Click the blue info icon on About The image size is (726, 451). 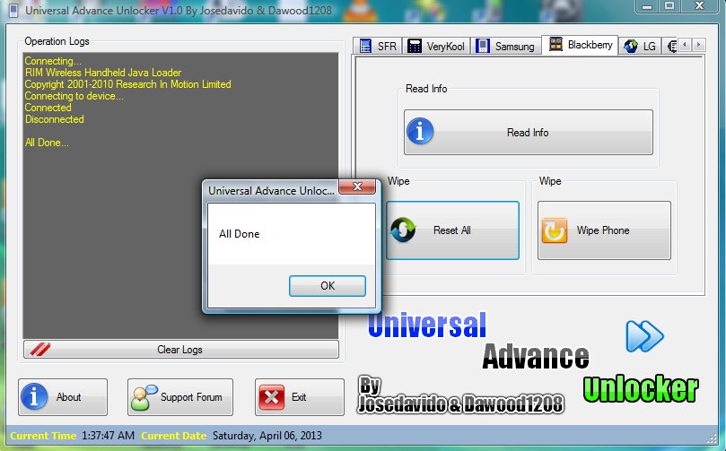(34, 397)
